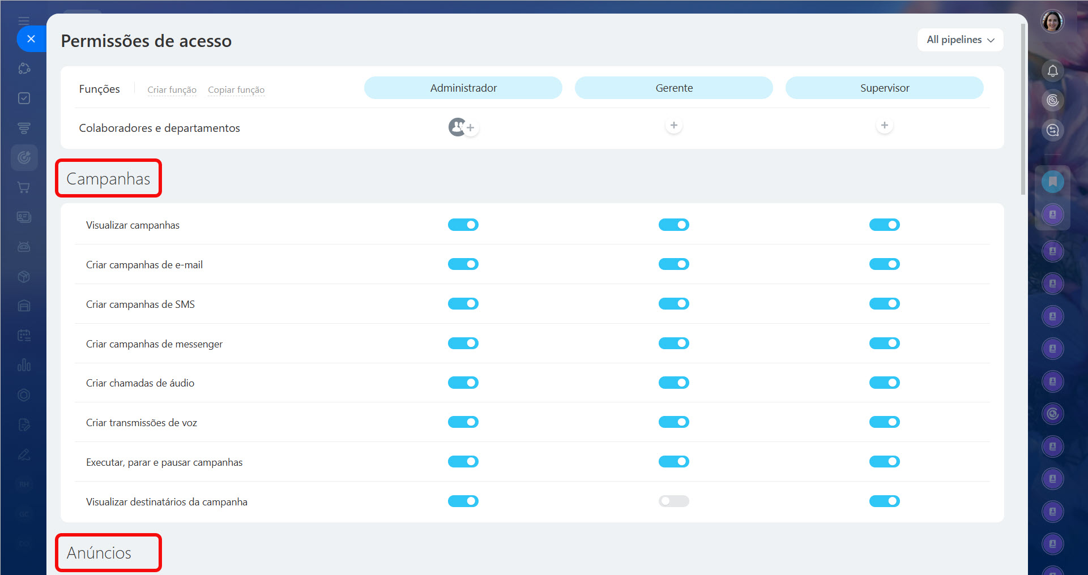1088x575 pixels.
Task: Add a user to the Supervisor role
Action: [884, 125]
